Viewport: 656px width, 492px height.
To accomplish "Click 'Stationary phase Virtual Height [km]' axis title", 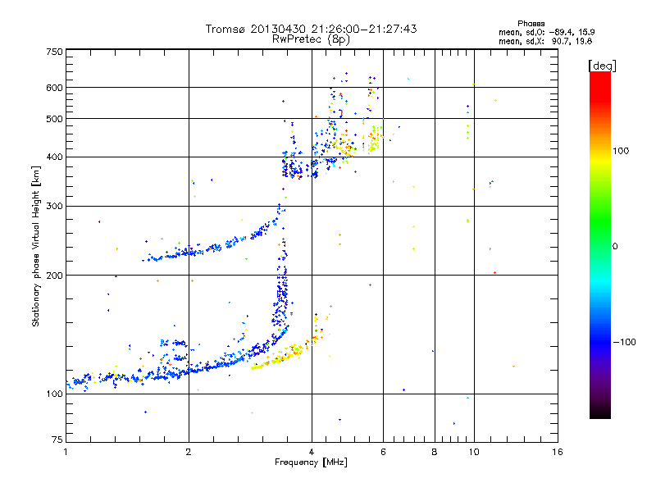I will 36,246.
